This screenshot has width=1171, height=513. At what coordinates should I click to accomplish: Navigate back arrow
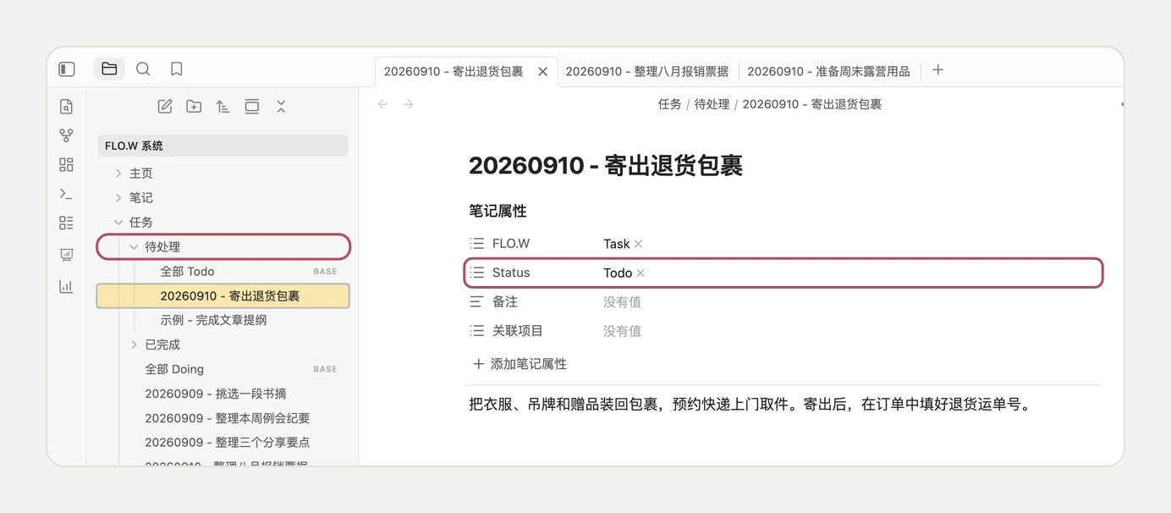tap(382, 104)
